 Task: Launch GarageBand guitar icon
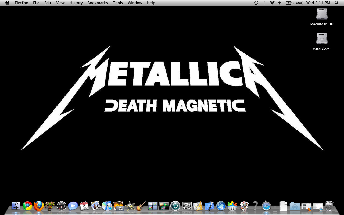point(141,206)
